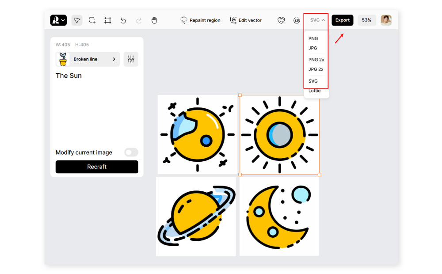This screenshot has height=274, width=442.
Task: Select the pointer selection tool
Action: [76, 20]
